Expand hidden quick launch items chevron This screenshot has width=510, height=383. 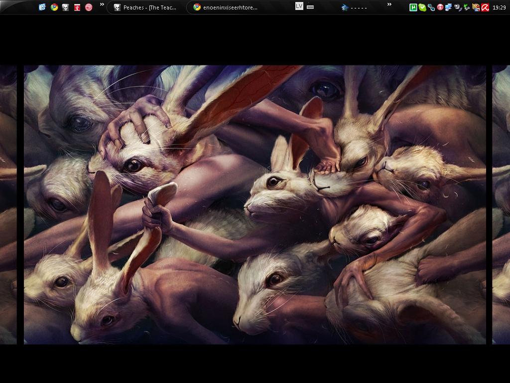point(102,4)
